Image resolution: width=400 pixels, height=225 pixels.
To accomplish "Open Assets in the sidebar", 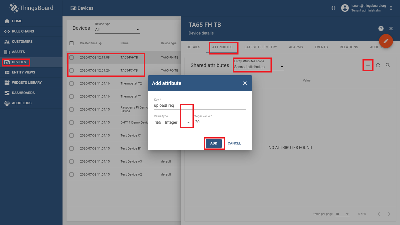I will 31,52.
